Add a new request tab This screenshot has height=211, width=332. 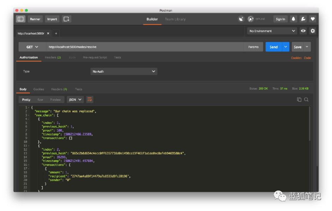(x=56, y=34)
